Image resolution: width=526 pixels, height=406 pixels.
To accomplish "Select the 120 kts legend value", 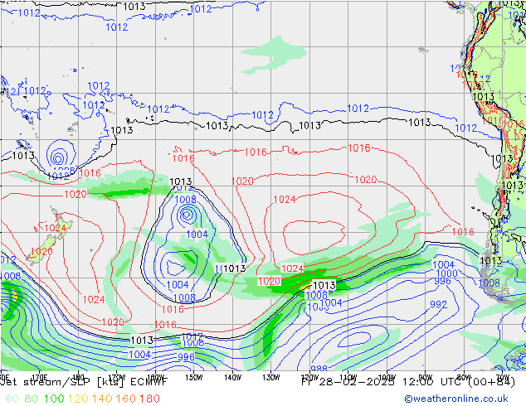I will 78,399.
